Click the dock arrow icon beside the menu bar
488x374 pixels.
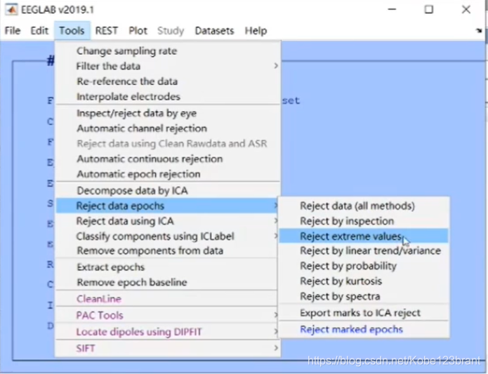pos(479,30)
